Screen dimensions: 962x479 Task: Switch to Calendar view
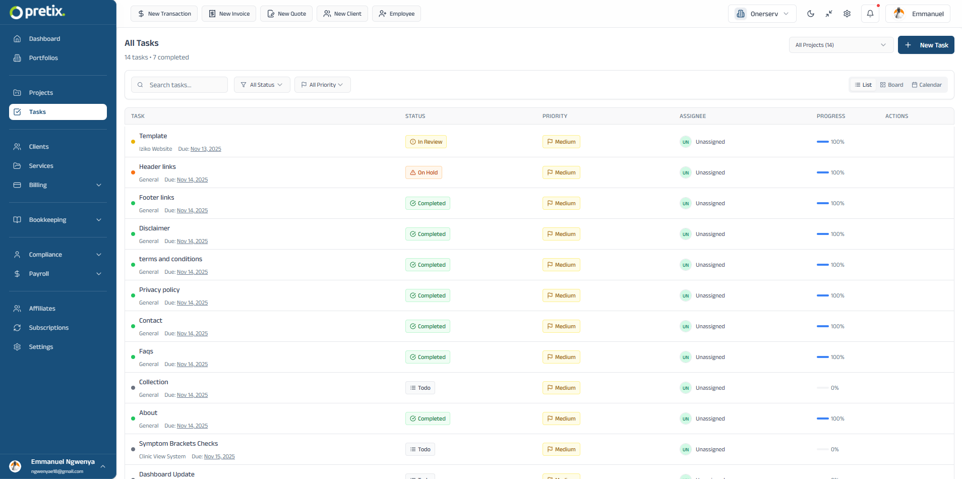(x=926, y=85)
